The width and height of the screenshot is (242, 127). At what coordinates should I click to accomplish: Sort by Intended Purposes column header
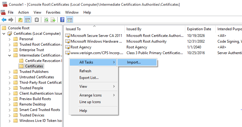click(229, 29)
